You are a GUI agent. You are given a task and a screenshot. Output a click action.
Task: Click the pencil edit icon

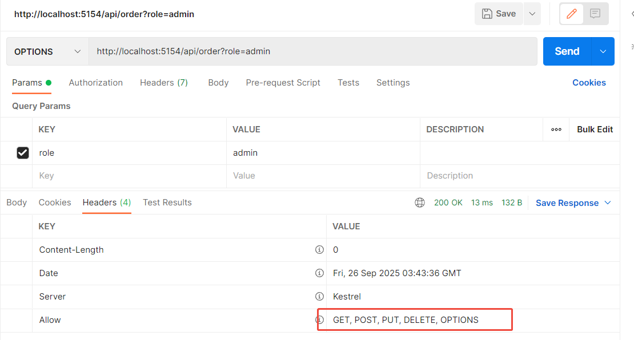pyautogui.click(x=572, y=14)
